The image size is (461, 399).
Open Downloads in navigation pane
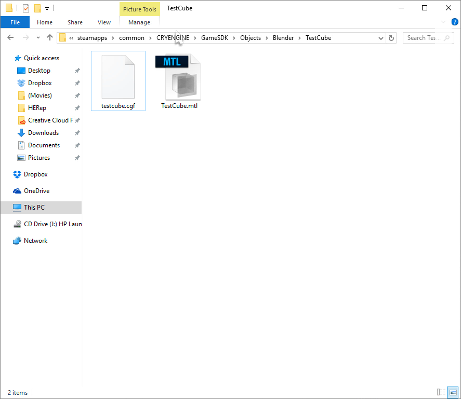click(43, 133)
